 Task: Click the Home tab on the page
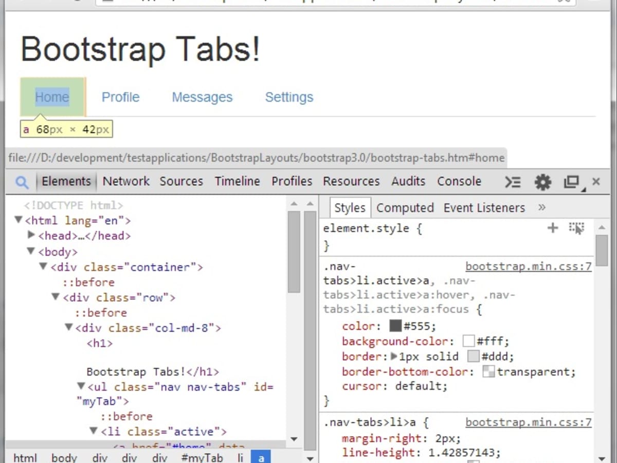52,97
